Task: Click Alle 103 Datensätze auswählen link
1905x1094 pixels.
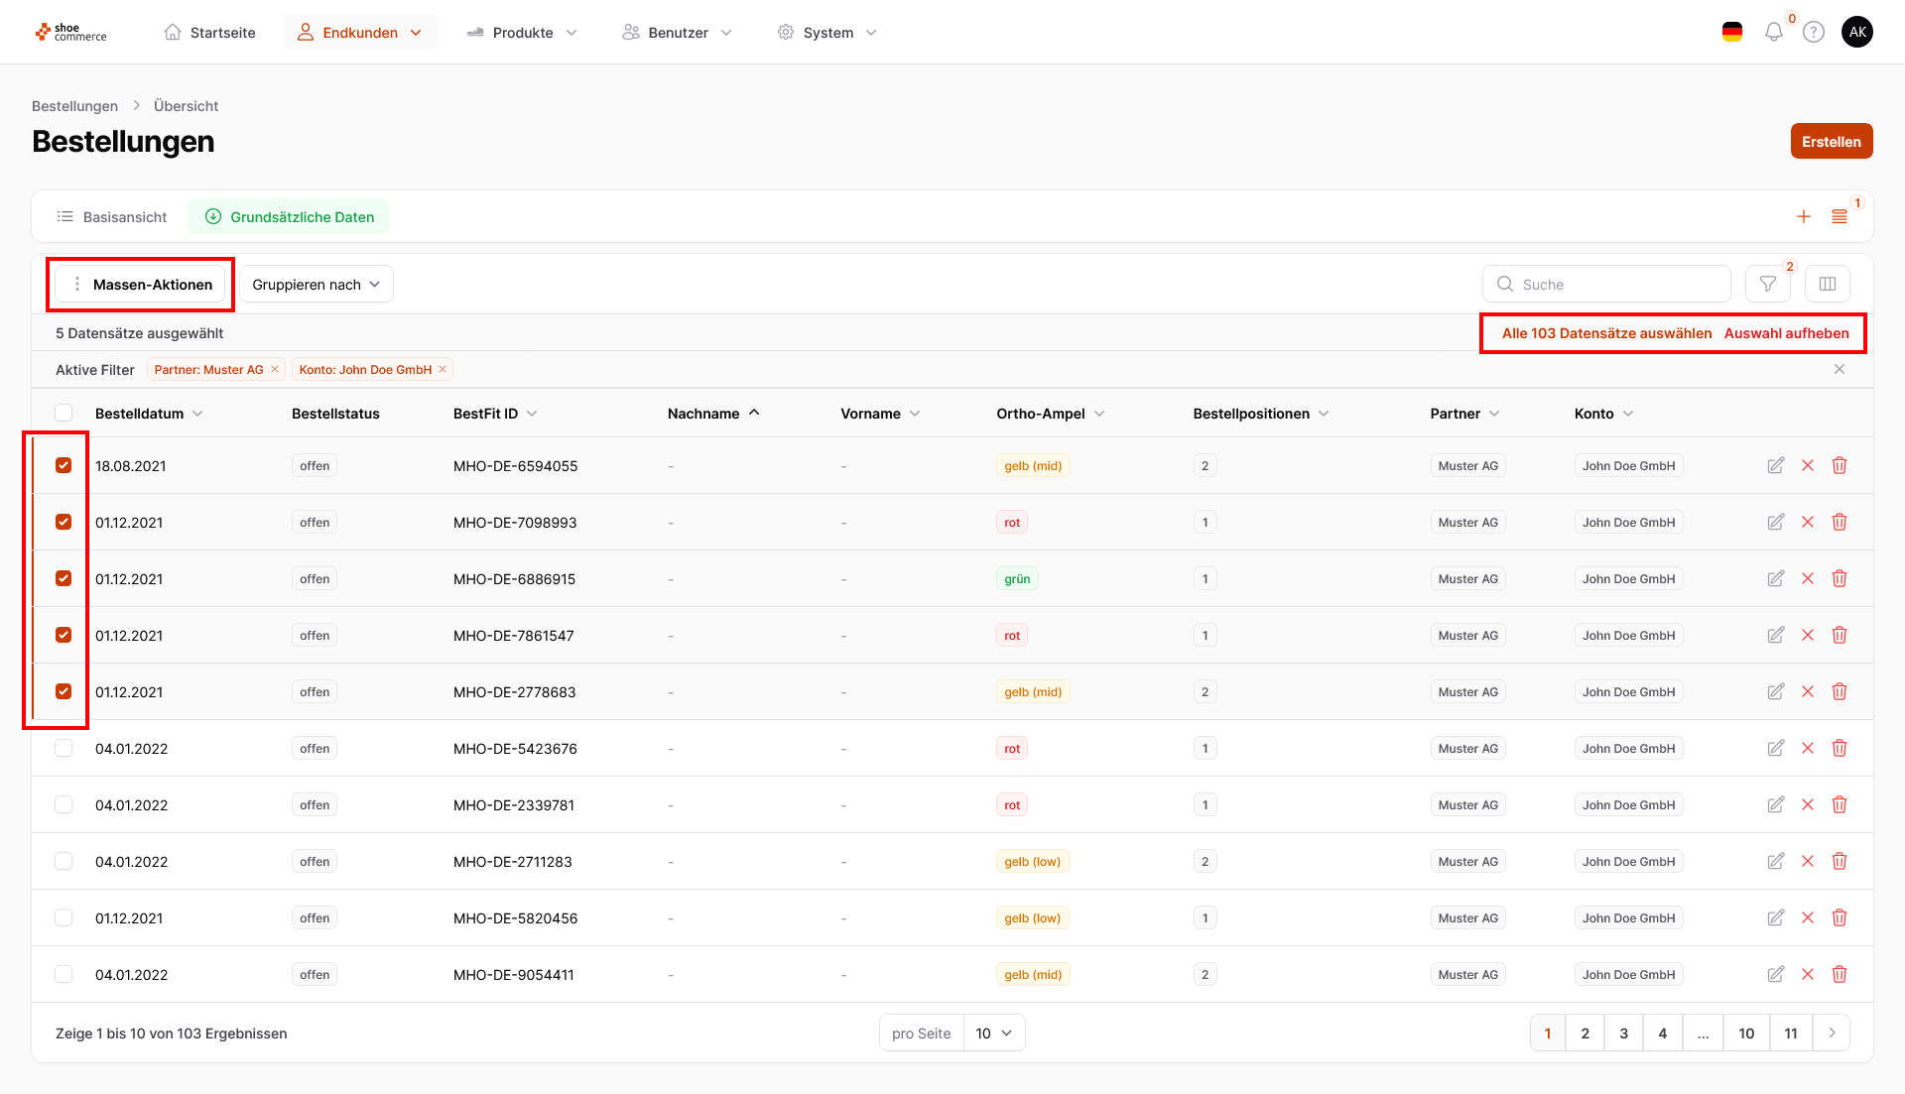Action: point(1606,333)
